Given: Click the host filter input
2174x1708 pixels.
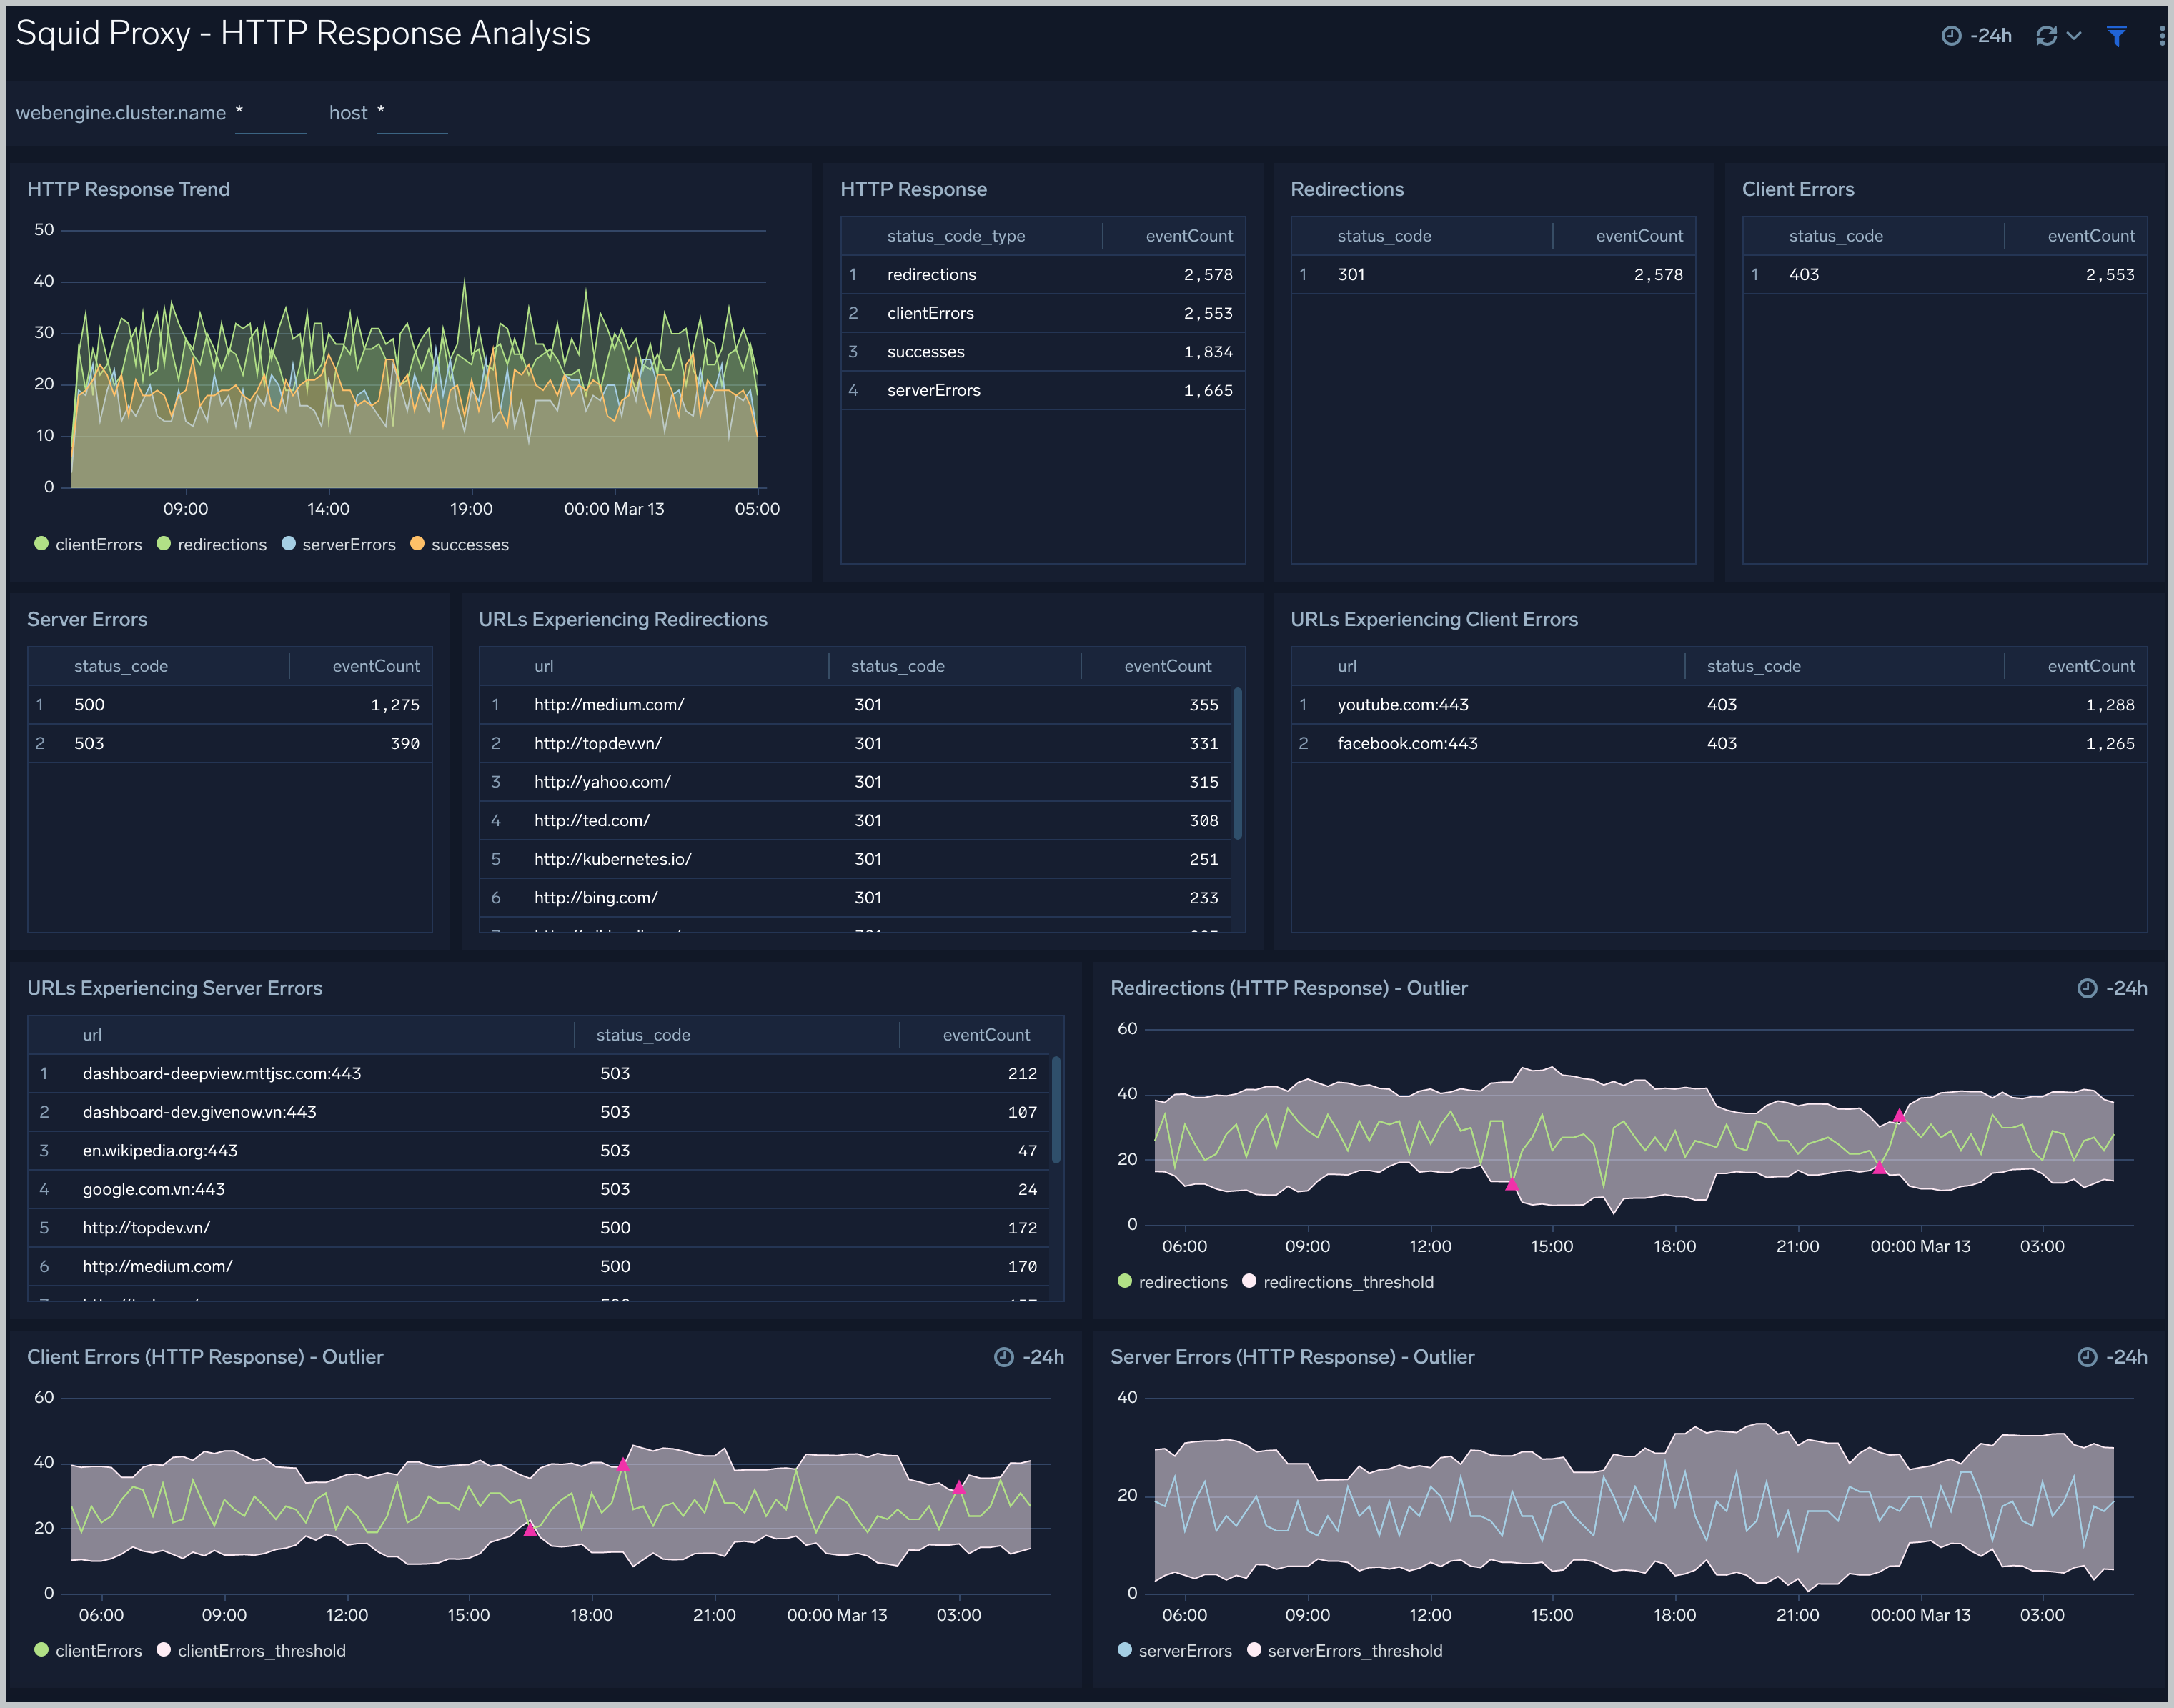Looking at the screenshot, I should coord(412,114).
